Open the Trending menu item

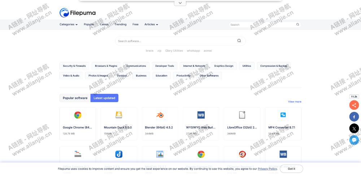click(x=121, y=25)
